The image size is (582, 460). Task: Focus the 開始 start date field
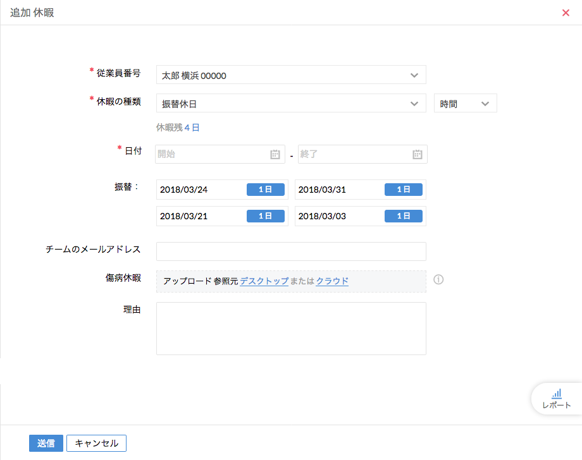pyautogui.click(x=212, y=154)
